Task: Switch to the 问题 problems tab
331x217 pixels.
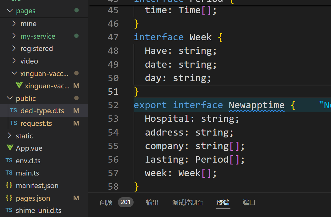Action: 106,203
